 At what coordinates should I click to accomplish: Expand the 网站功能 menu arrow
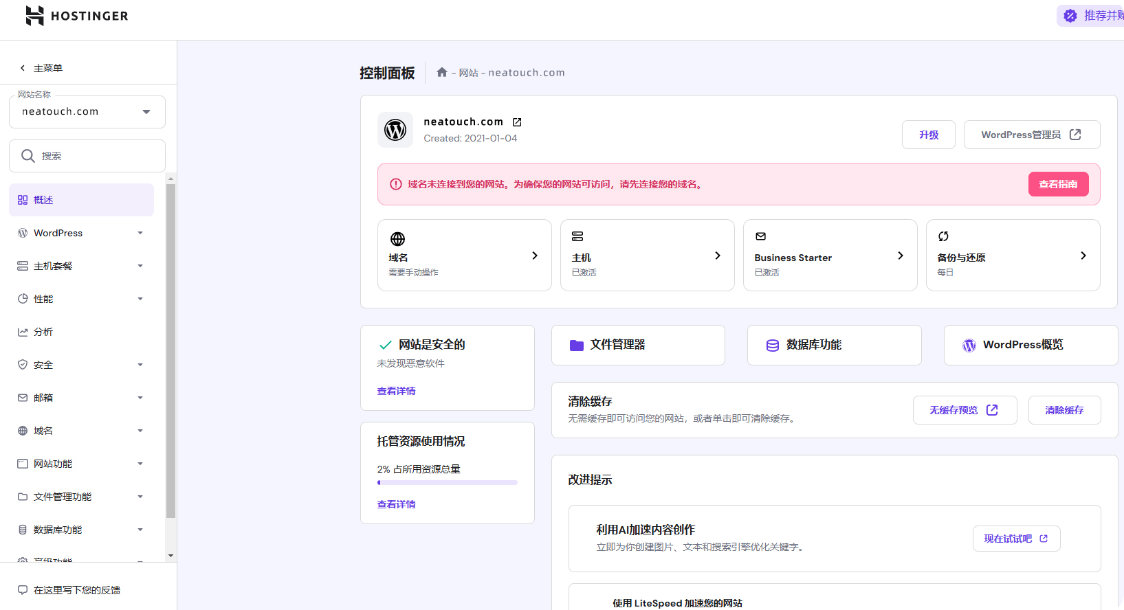140,464
